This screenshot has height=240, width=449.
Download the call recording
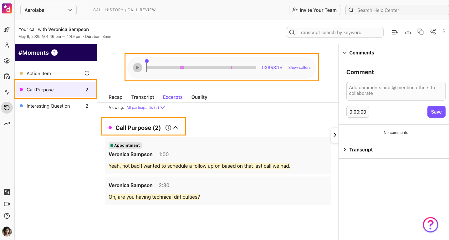tap(408, 32)
